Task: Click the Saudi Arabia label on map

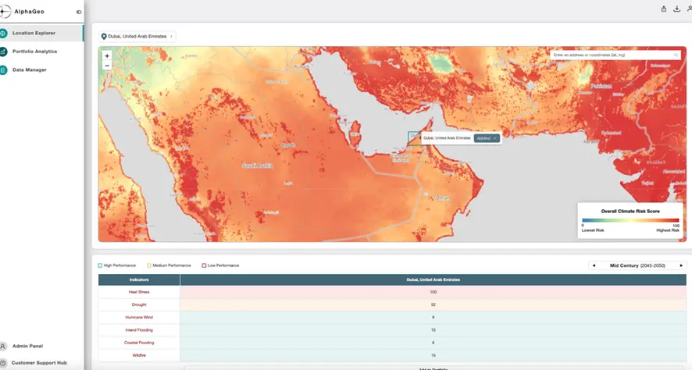Action: point(257,165)
